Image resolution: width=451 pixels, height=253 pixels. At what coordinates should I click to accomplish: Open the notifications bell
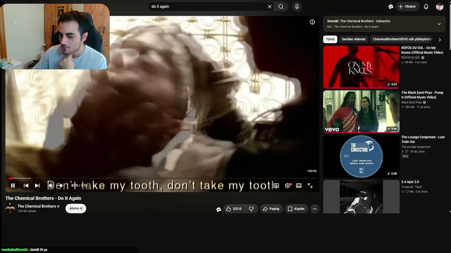[426, 7]
